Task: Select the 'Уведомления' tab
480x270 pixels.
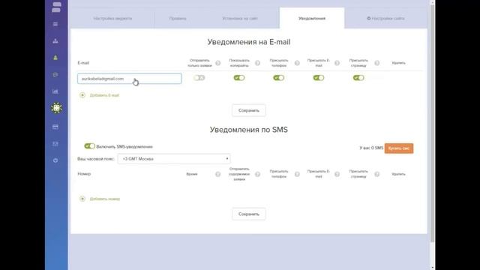Action: pyautogui.click(x=312, y=18)
